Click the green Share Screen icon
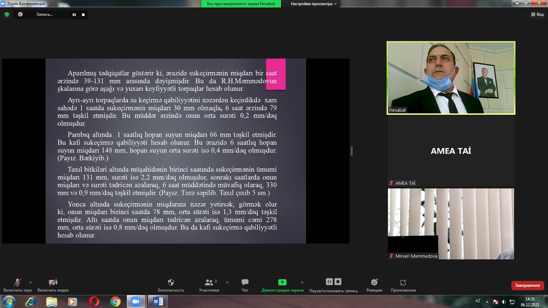 pyautogui.click(x=282, y=282)
